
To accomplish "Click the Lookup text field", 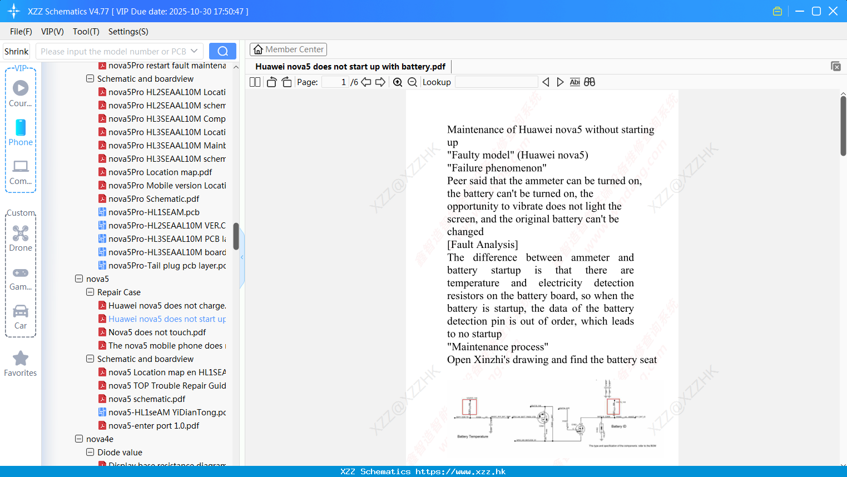I will pos(496,82).
